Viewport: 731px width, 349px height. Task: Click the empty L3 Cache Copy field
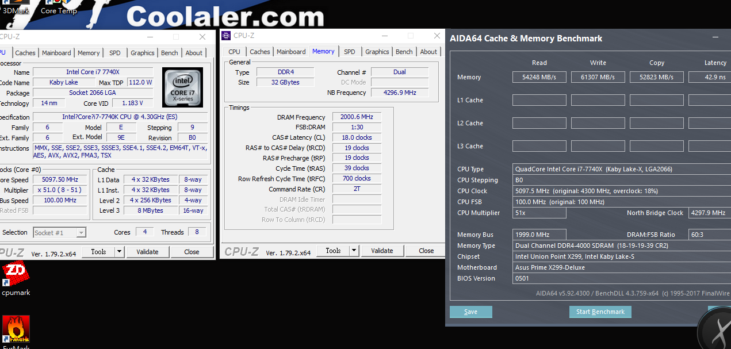(657, 146)
